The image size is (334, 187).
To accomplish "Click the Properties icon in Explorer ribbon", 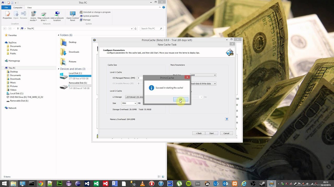I will (7, 15).
